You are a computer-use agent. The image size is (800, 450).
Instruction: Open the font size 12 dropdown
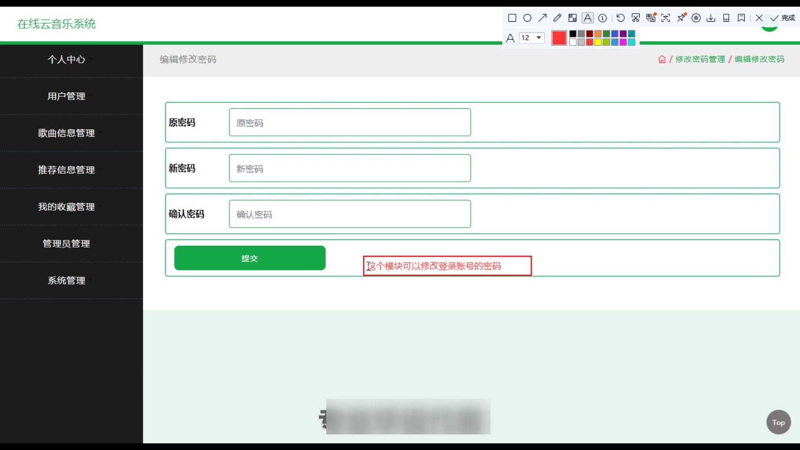532,37
